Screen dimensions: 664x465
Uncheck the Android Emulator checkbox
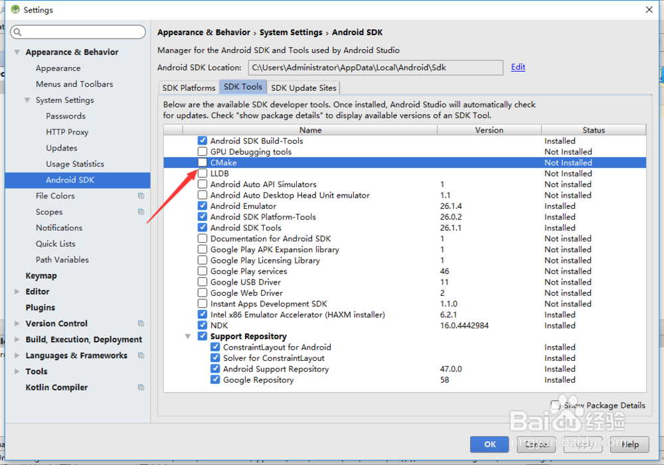click(x=203, y=206)
